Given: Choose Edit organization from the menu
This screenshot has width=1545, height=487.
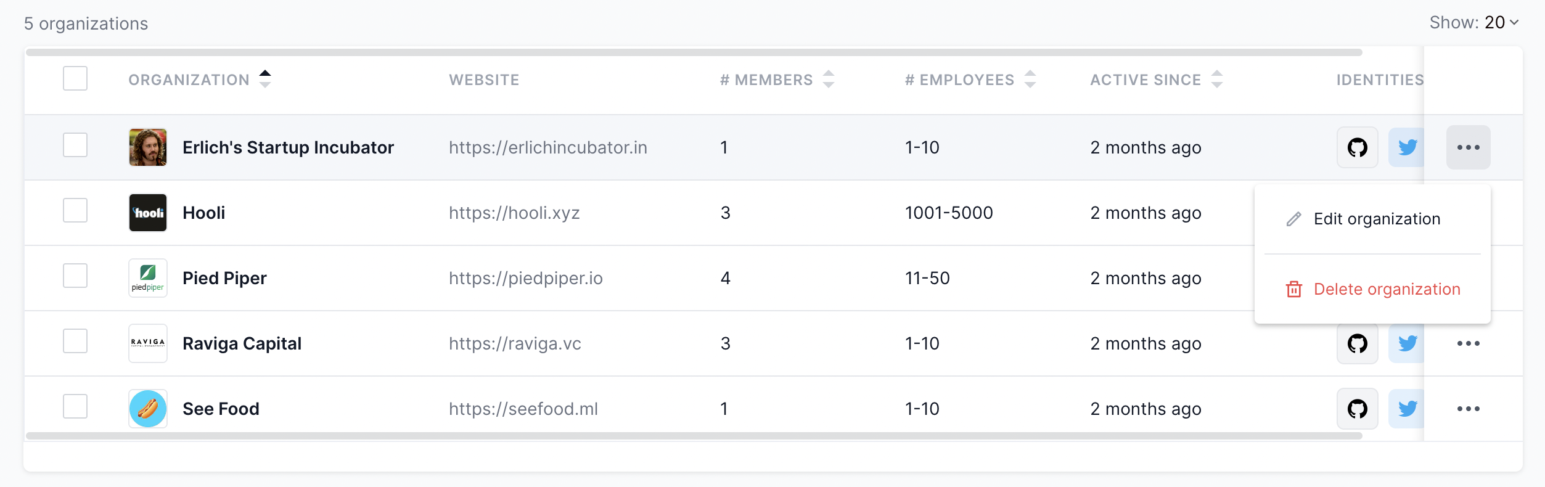Looking at the screenshot, I should point(1376,219).
